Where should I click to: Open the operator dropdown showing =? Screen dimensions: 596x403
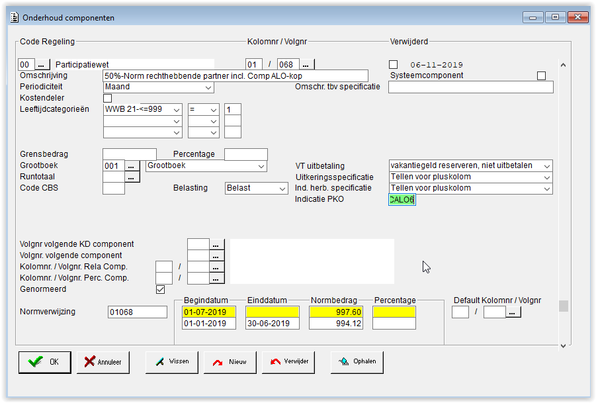click(x=204, y=109)
